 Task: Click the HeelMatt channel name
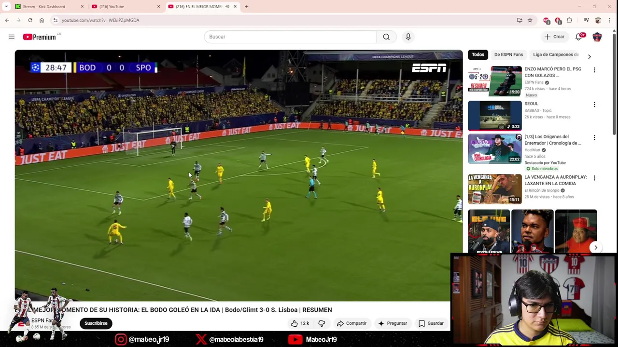coord(533,150)
